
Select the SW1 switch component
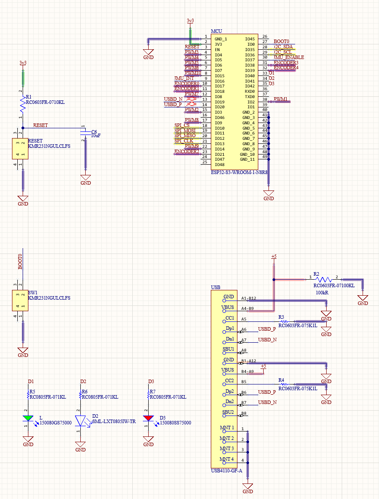(20, 301)
